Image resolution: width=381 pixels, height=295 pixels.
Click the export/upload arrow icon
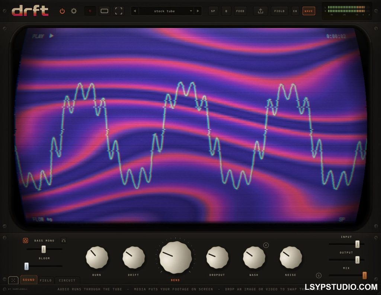pyautogui.click(x=260, y=11)
